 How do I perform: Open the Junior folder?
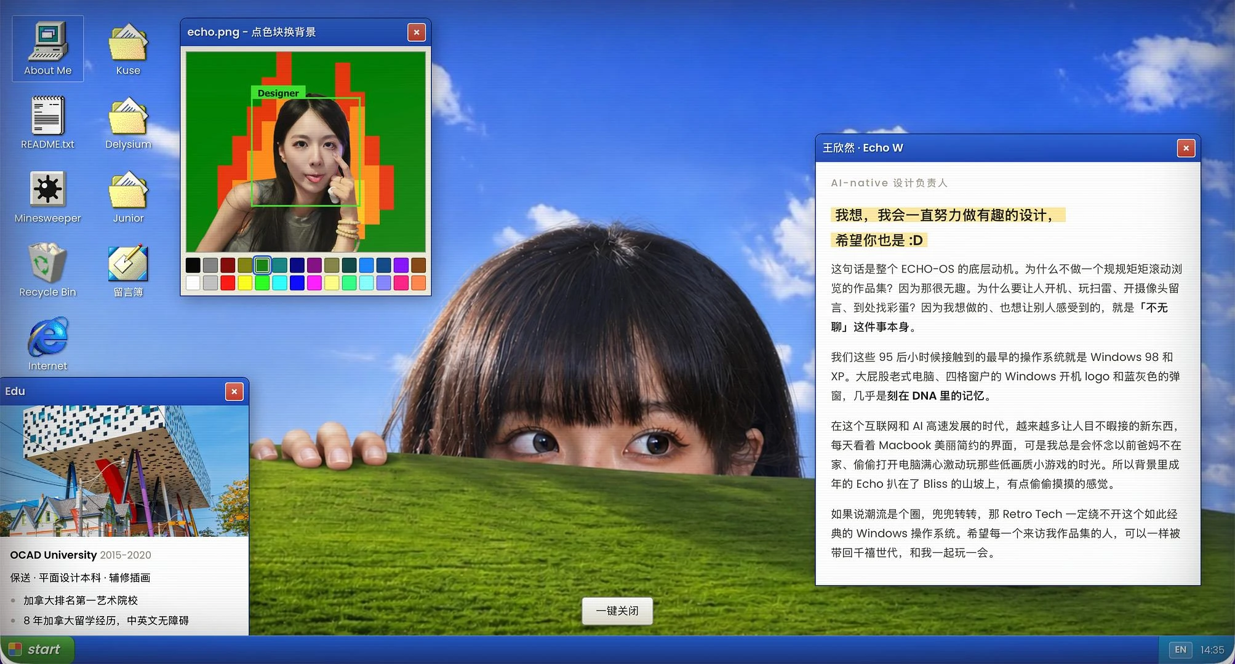[128, 196]
